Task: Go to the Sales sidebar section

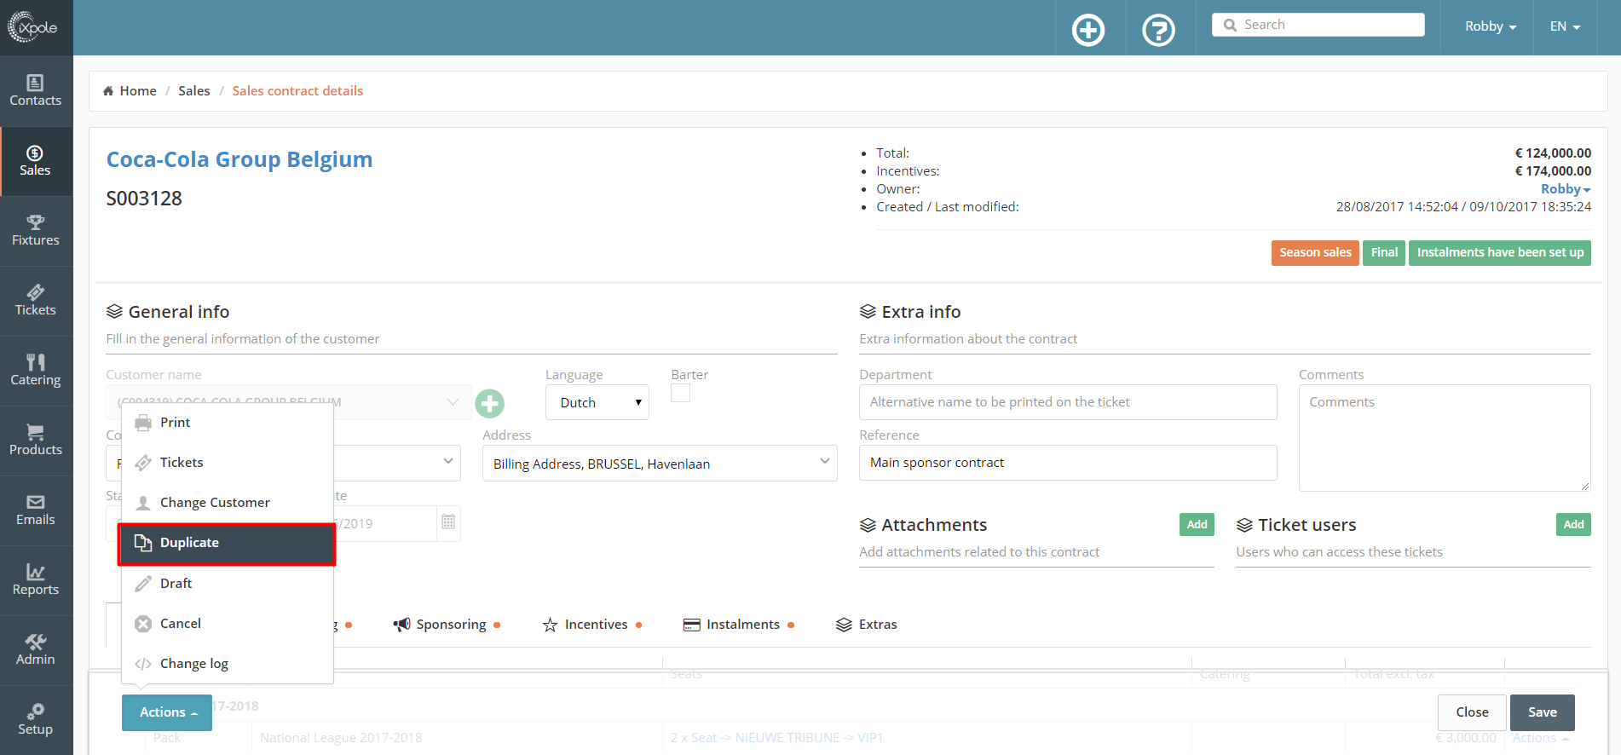Action: 36,161
